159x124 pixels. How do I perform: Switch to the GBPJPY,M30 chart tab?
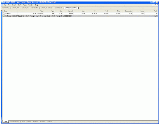tap(16, 8)
